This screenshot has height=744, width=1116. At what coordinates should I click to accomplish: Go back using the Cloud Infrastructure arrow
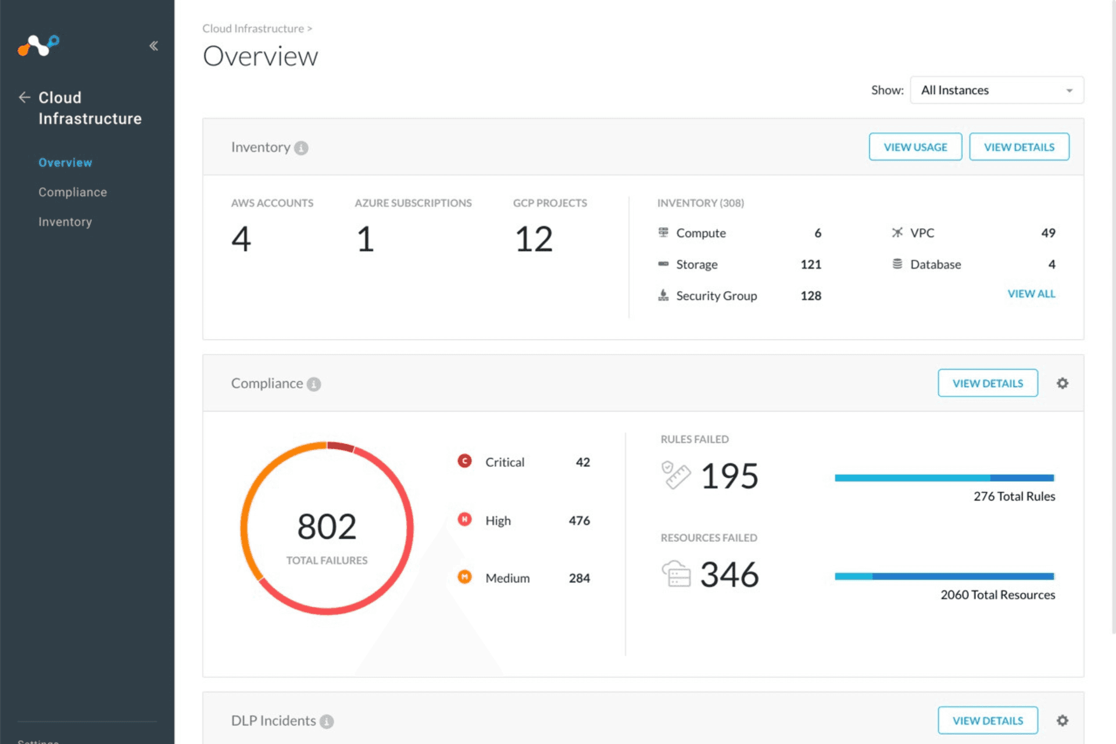tap(24, 98)
